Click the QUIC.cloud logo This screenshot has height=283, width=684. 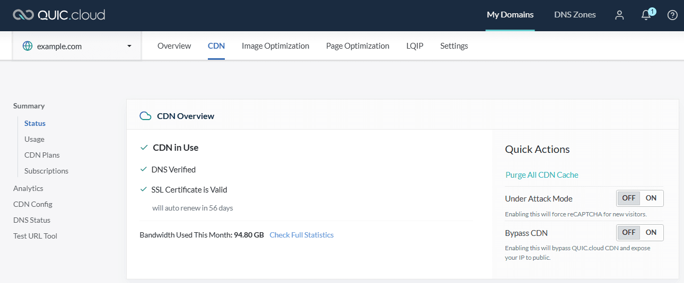coord(59,15)
